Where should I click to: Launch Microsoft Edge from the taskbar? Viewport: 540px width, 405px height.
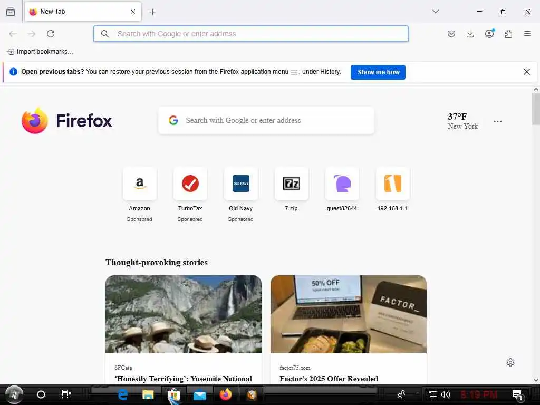coord(122,394)
